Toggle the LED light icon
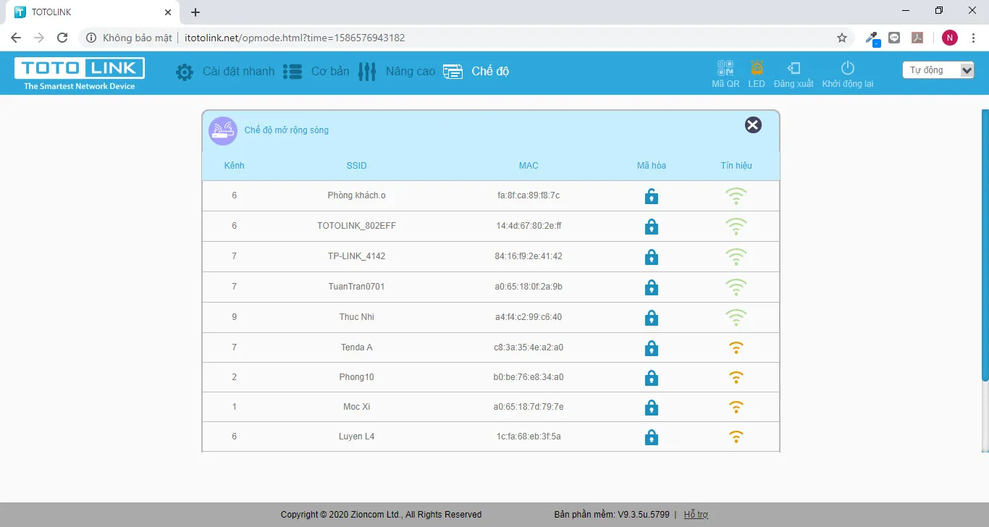The width and height of the screenshot is (989, 527). (757, 69)
